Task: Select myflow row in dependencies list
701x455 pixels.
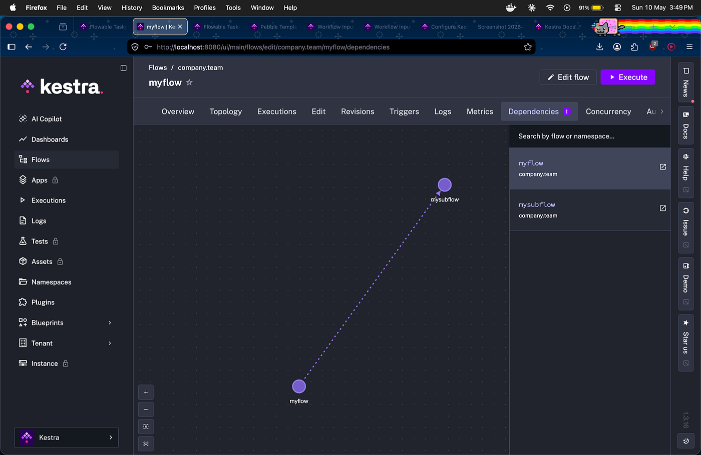Action: click(x=590, y=168)
